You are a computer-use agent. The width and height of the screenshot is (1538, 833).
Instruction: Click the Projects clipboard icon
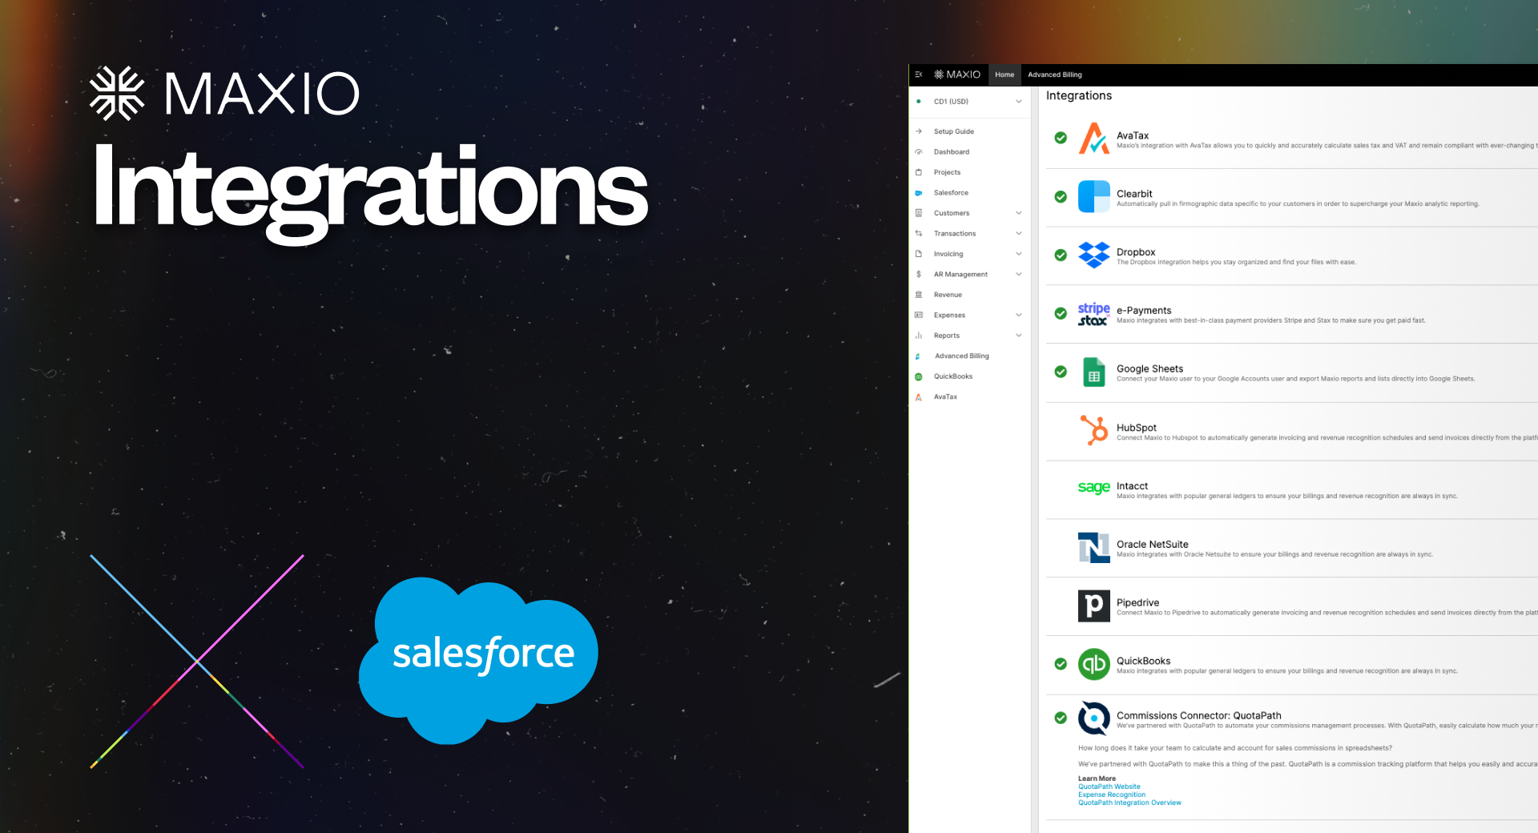coord(919,172)
